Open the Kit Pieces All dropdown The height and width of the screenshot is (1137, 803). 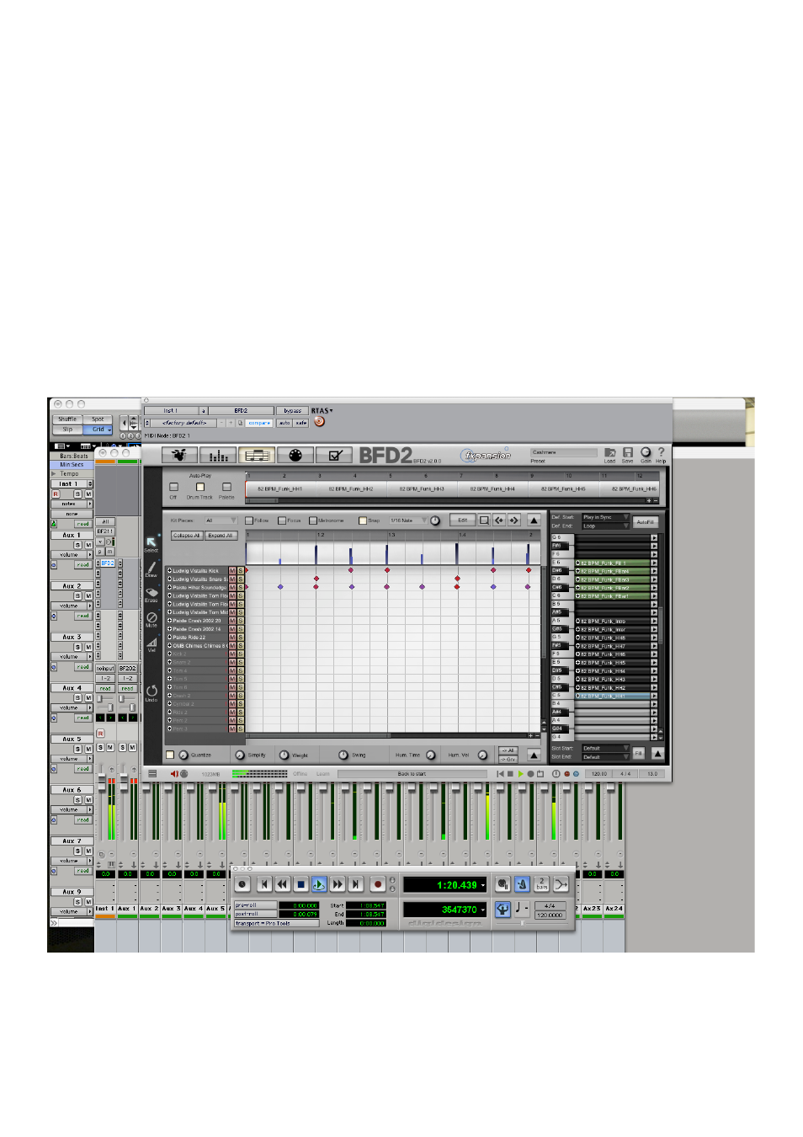pos(221,520)
